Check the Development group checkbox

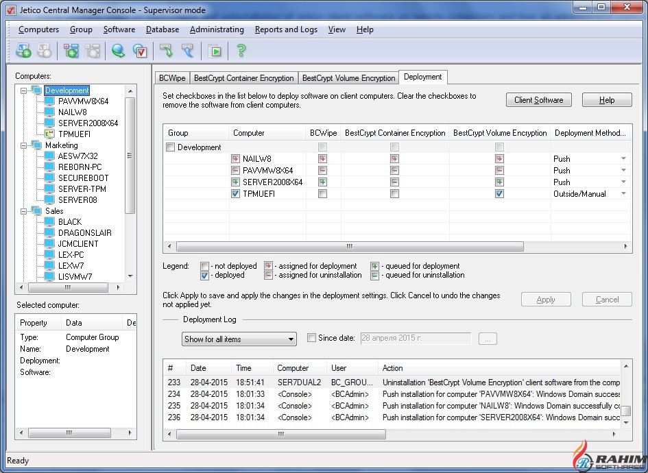[x=171, y=147]
